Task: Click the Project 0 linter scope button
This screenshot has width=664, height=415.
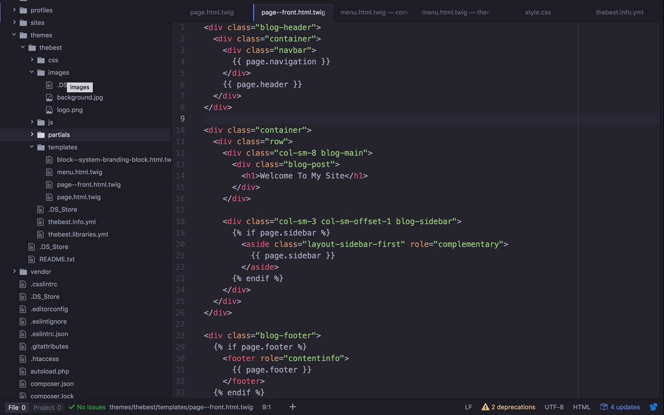Action: coord(47,407)
